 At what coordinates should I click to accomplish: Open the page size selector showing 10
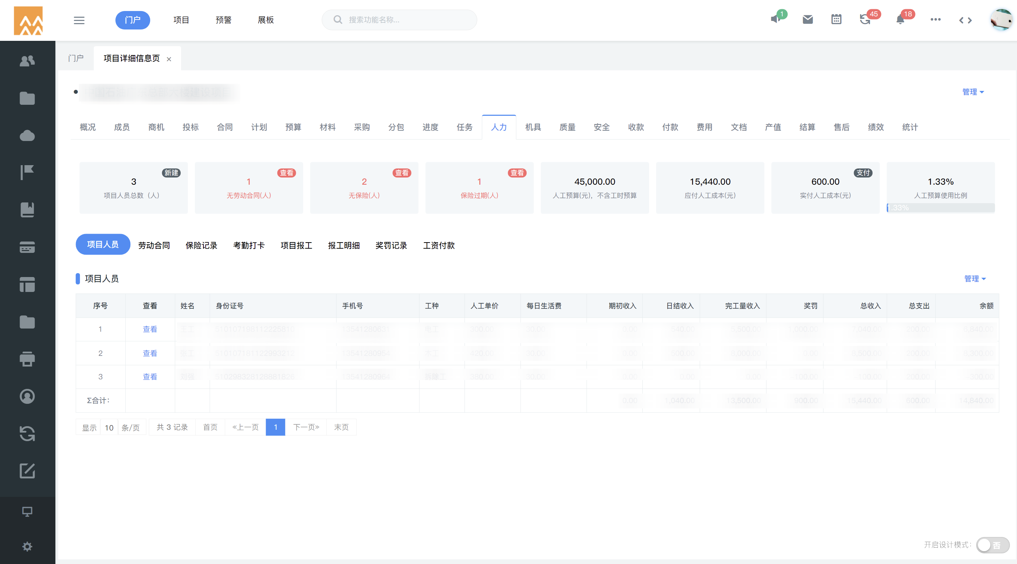[x=109, y=427]
